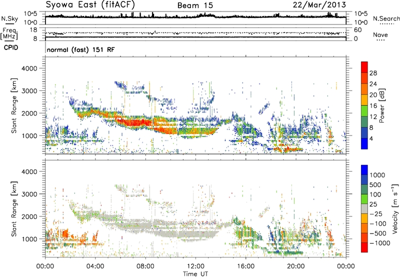Click the date '22/Mar/2013'
Viewport: 400px width, 277px height.
pos(319,5)
